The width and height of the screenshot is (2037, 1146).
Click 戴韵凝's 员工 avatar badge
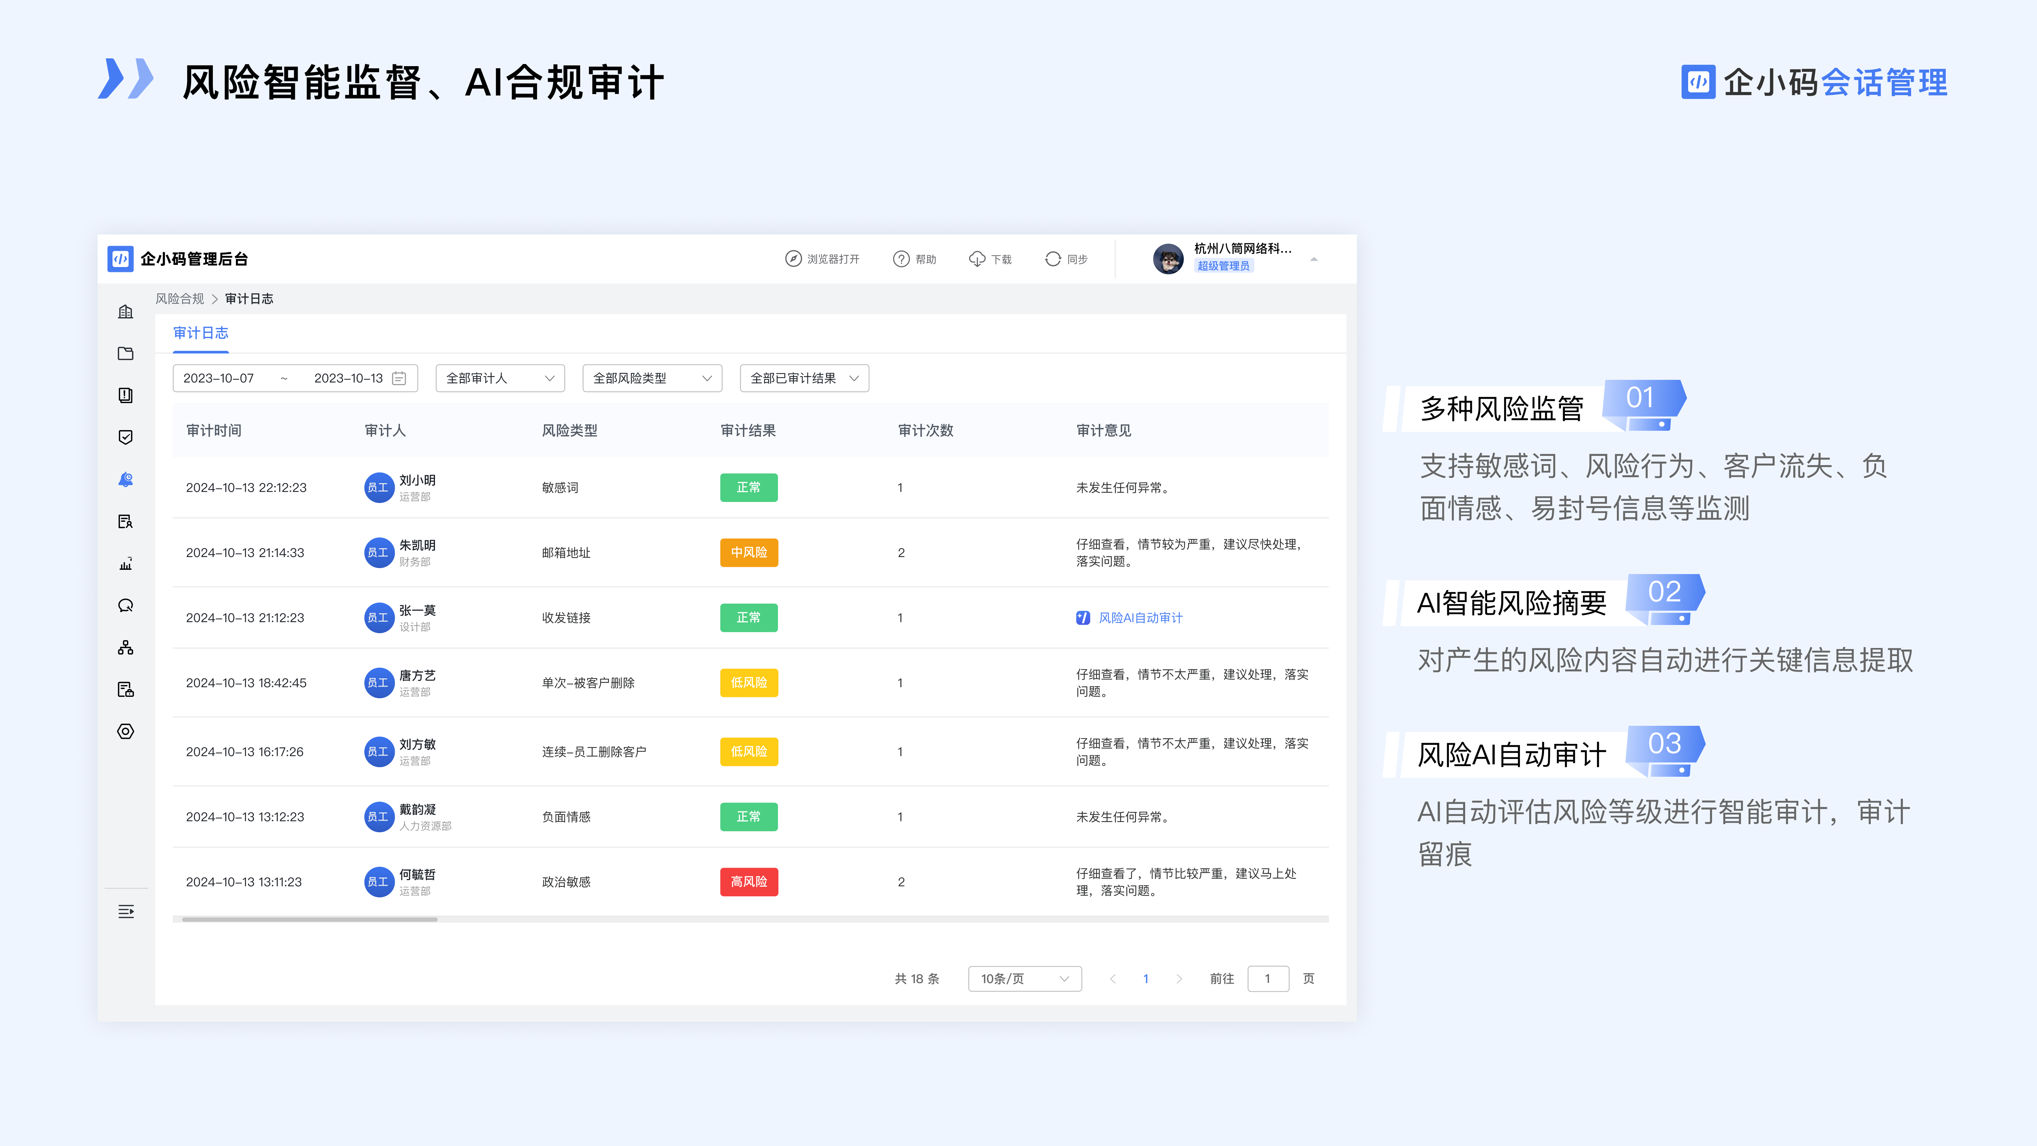click(379, 817)
